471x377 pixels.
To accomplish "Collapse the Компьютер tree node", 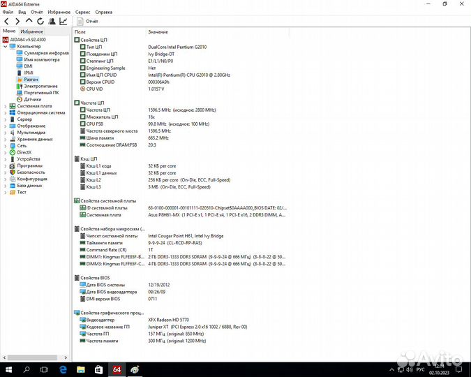I will click(5, 46).
